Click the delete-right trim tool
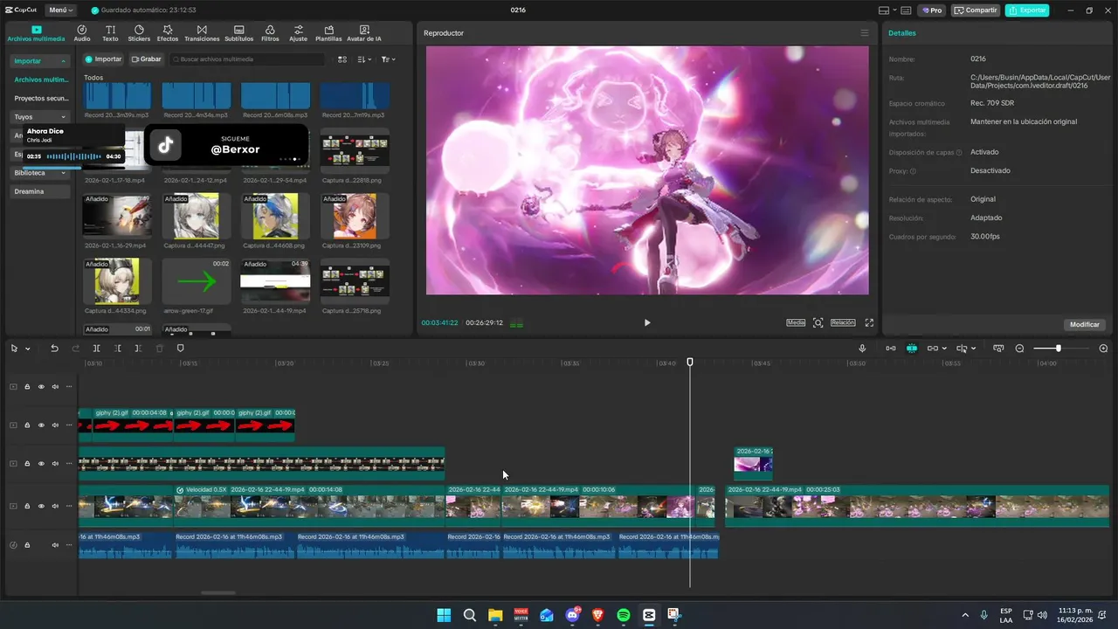 pos(138,349)
